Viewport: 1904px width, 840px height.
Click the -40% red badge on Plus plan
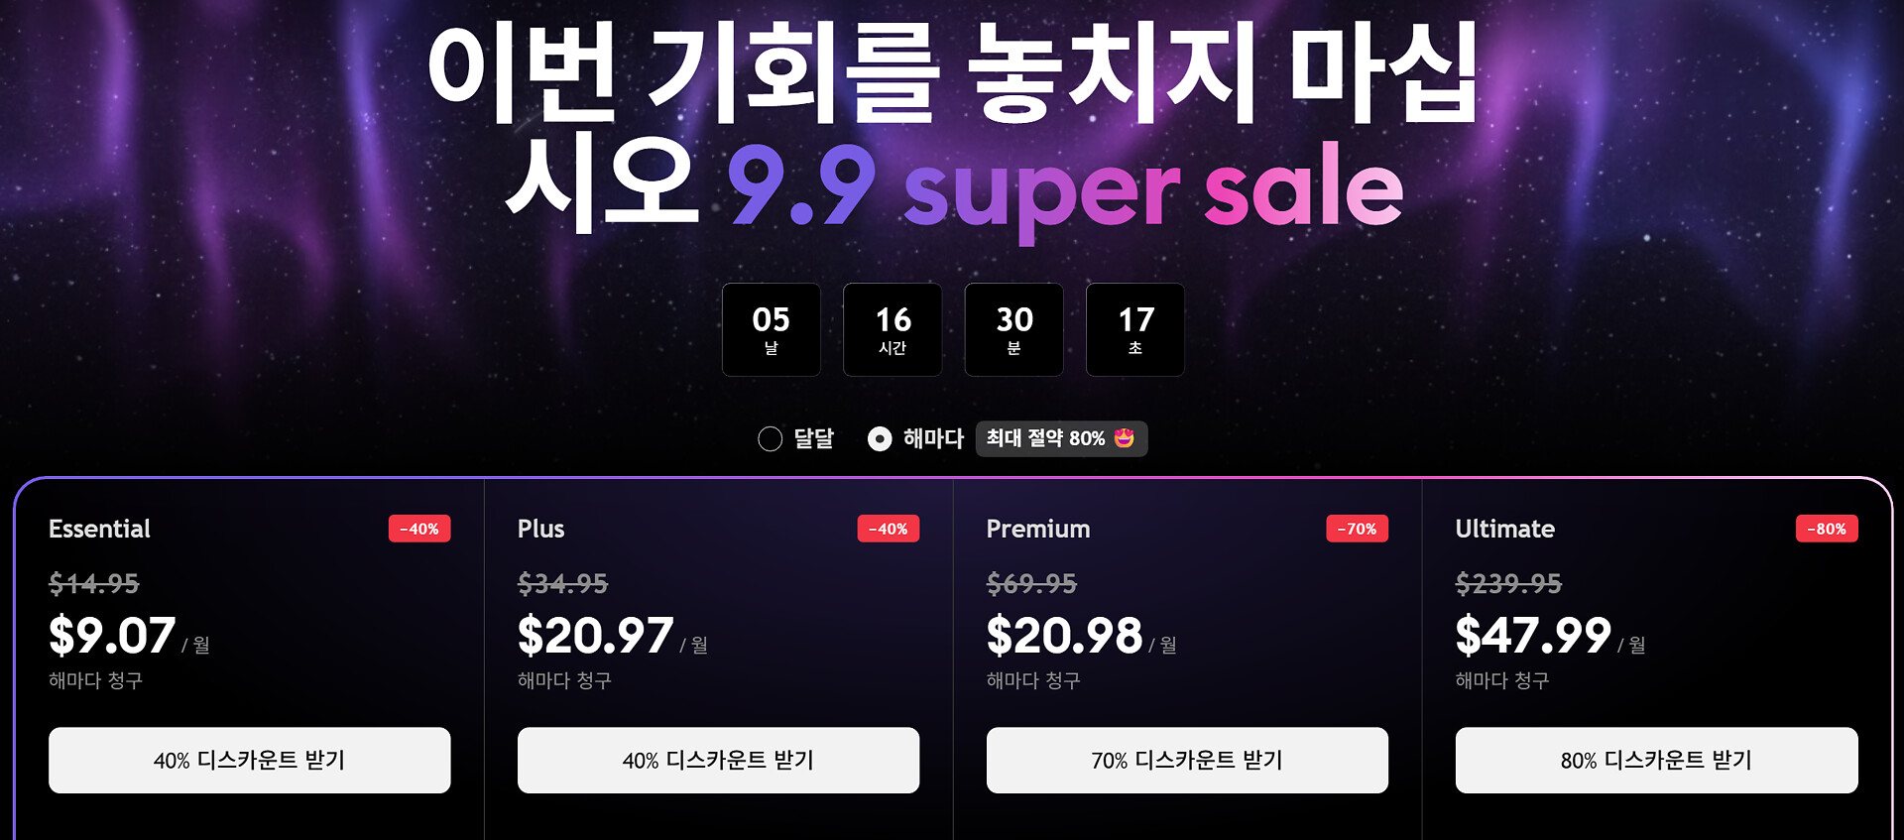[889, 529]
